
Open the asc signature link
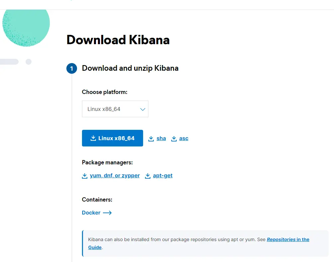tap(184, 138)
